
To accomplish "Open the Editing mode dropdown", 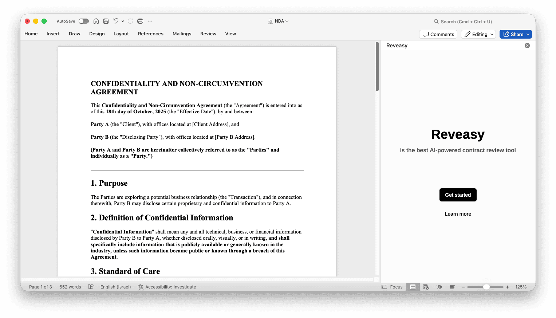I will [478, 34].
